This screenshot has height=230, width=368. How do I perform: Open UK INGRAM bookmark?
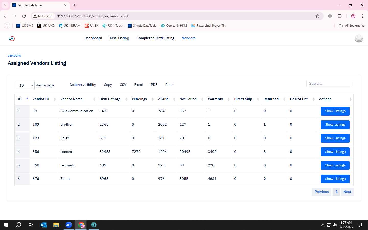click(70, 26)
